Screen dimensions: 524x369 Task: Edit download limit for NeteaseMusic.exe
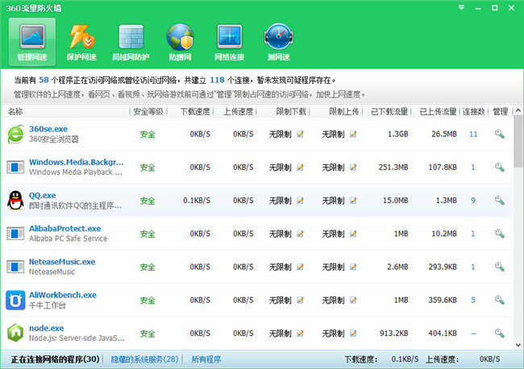300,267
